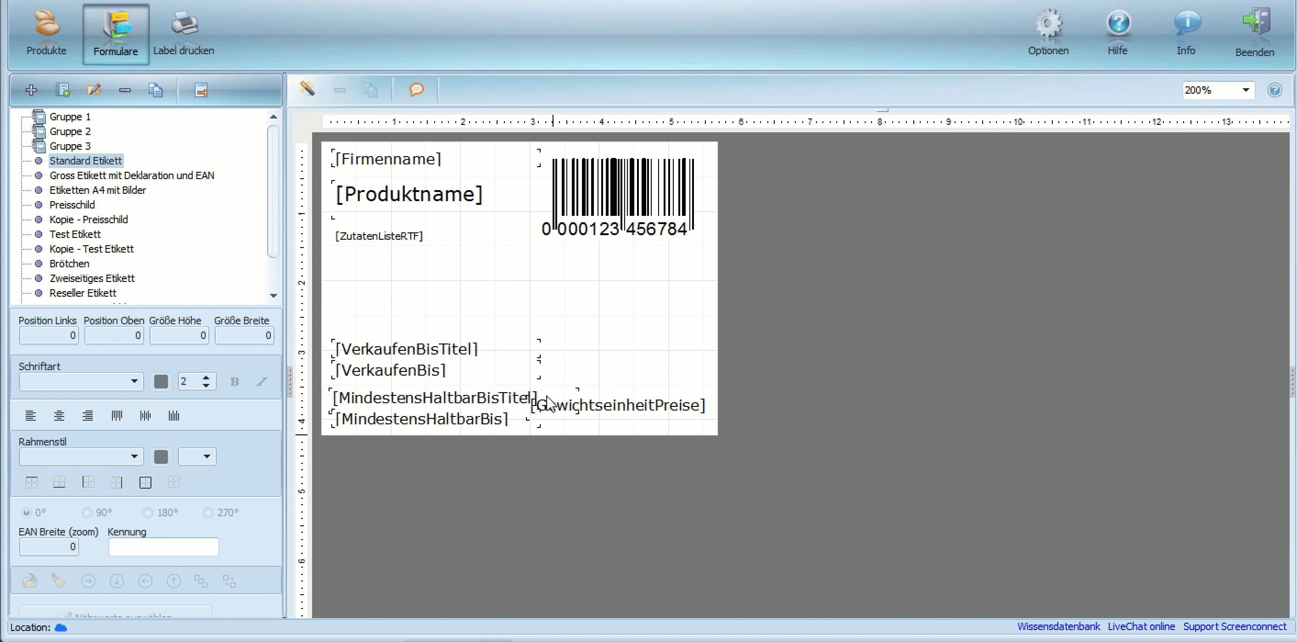Click the last barcode vertical alignment icon

click(x=174, y=415)
